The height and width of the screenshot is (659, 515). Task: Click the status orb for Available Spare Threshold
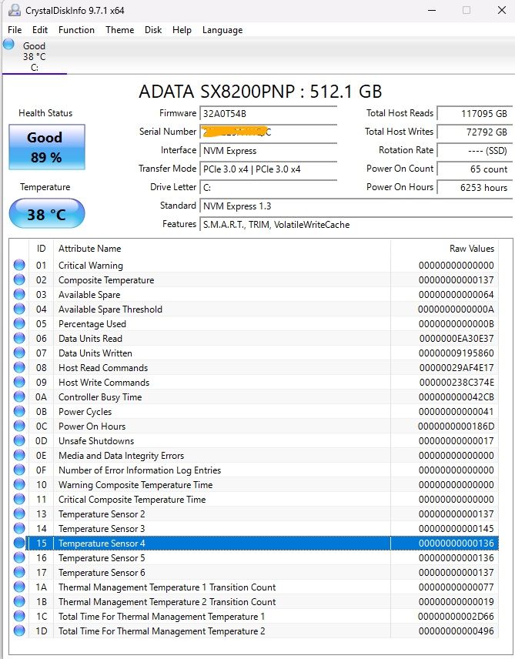19,309
